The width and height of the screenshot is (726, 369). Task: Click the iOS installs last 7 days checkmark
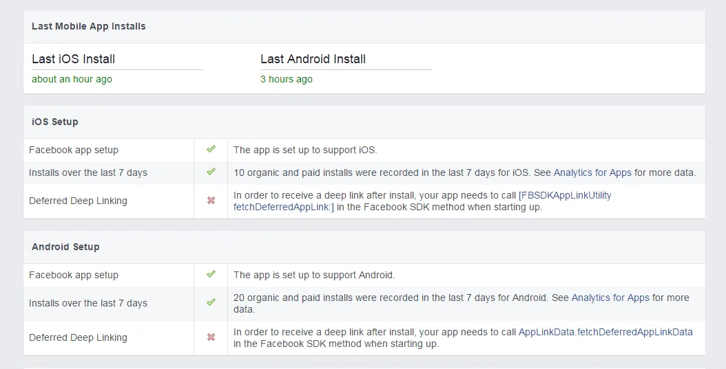pyautogui.click(x=211, y=172)
